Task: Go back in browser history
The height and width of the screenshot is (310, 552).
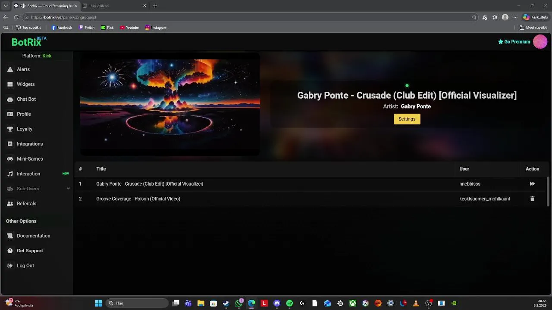Action: (x=6, y=17)
